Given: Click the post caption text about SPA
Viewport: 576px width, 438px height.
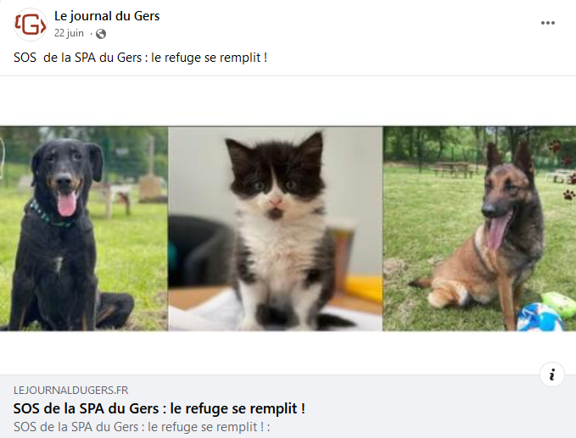Looking at the screenshot, I should (140, 58).
